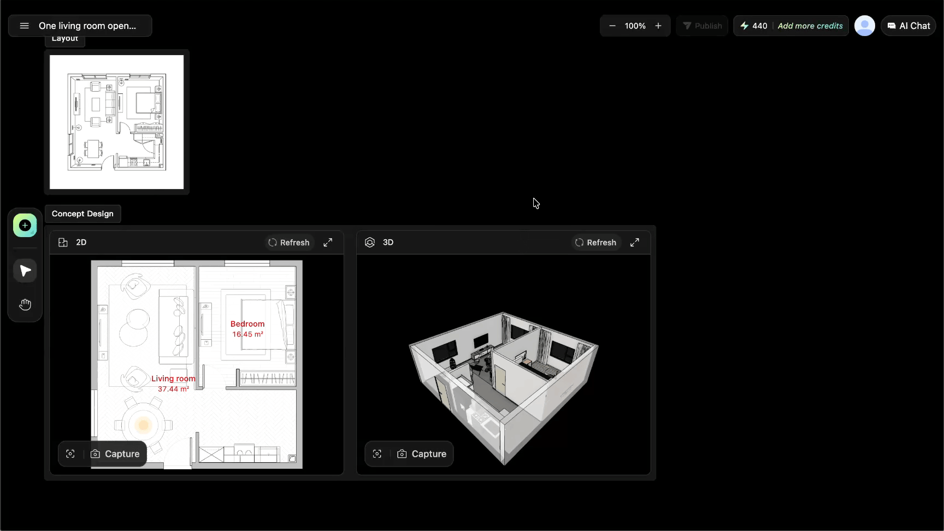Follow the "Add more credits" link
This screenshot has width=944, height=531.
pos(810,26)
